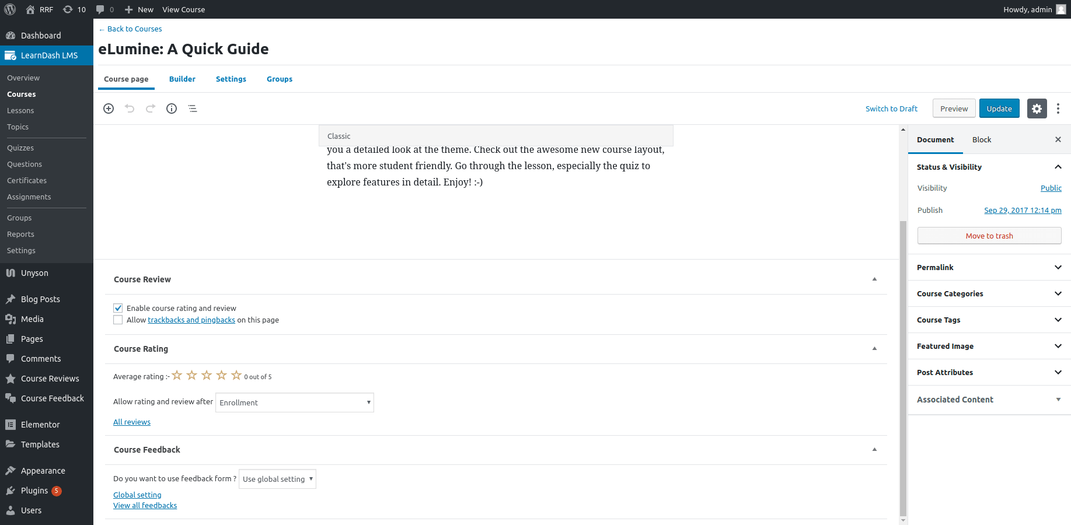Change visibility via the Public link
The image size is (1071, 525).
(1051, 188)
